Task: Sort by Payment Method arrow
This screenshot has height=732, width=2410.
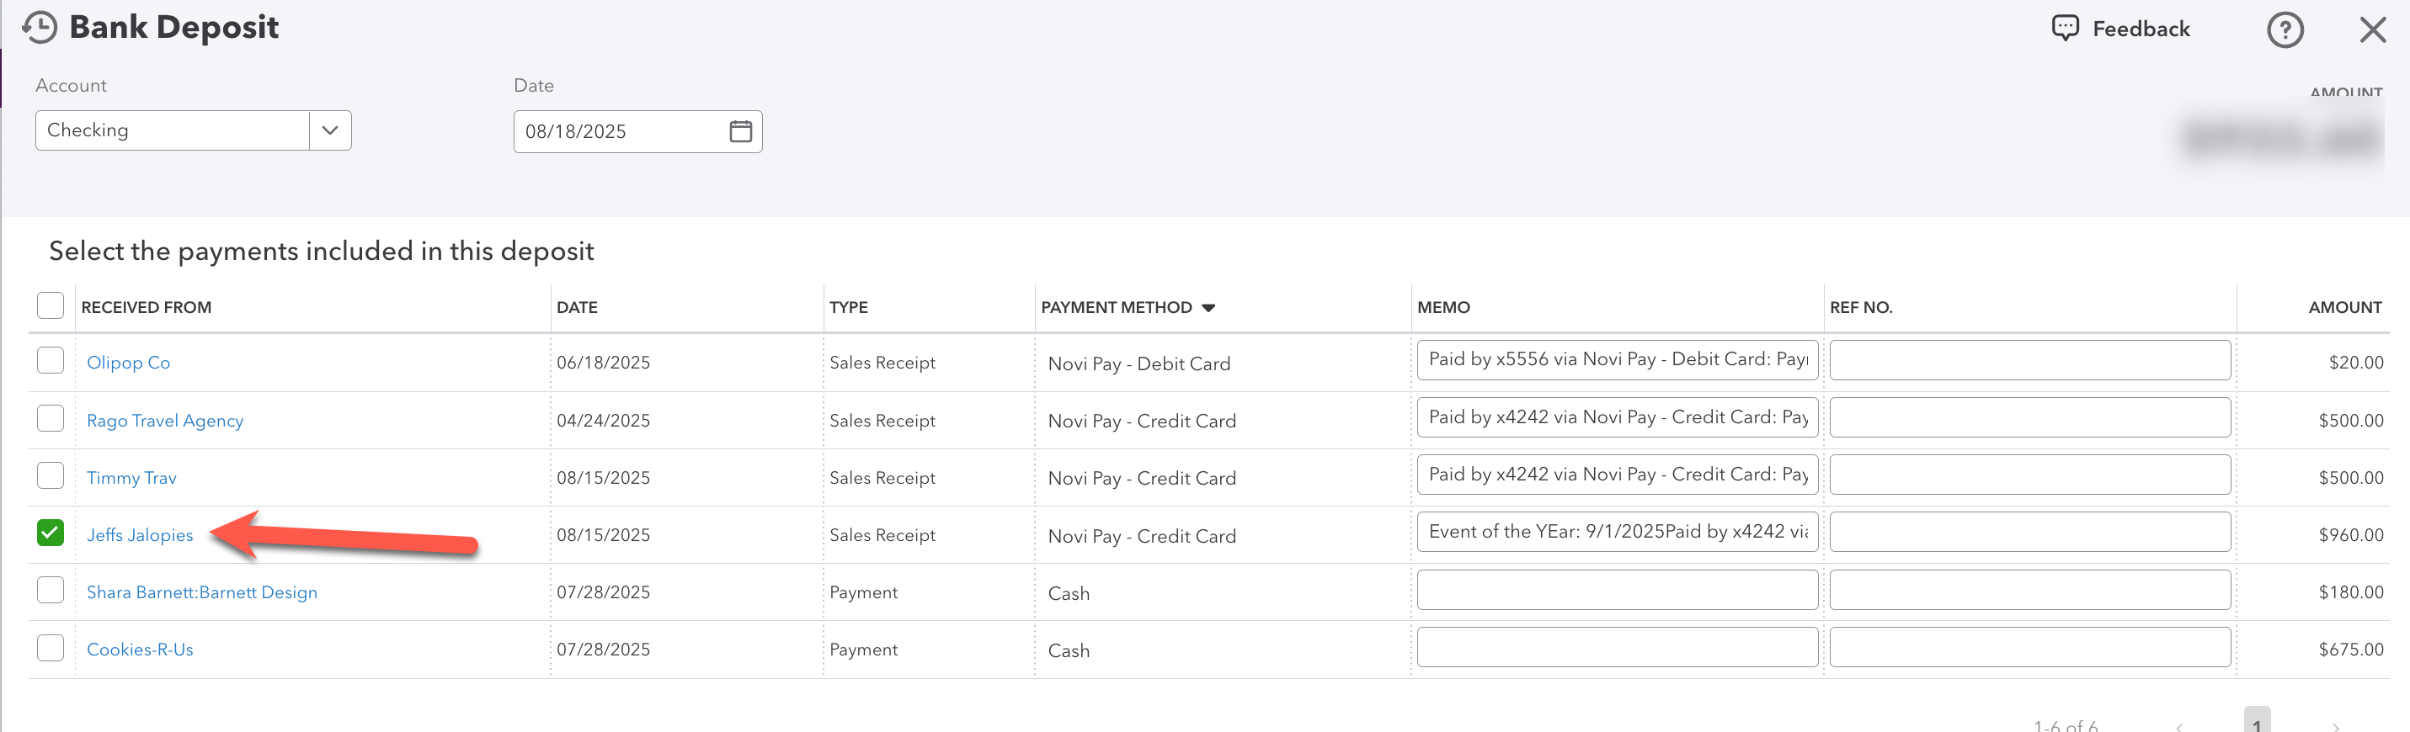Action: pyautogui.click(x=1208, y=308)
